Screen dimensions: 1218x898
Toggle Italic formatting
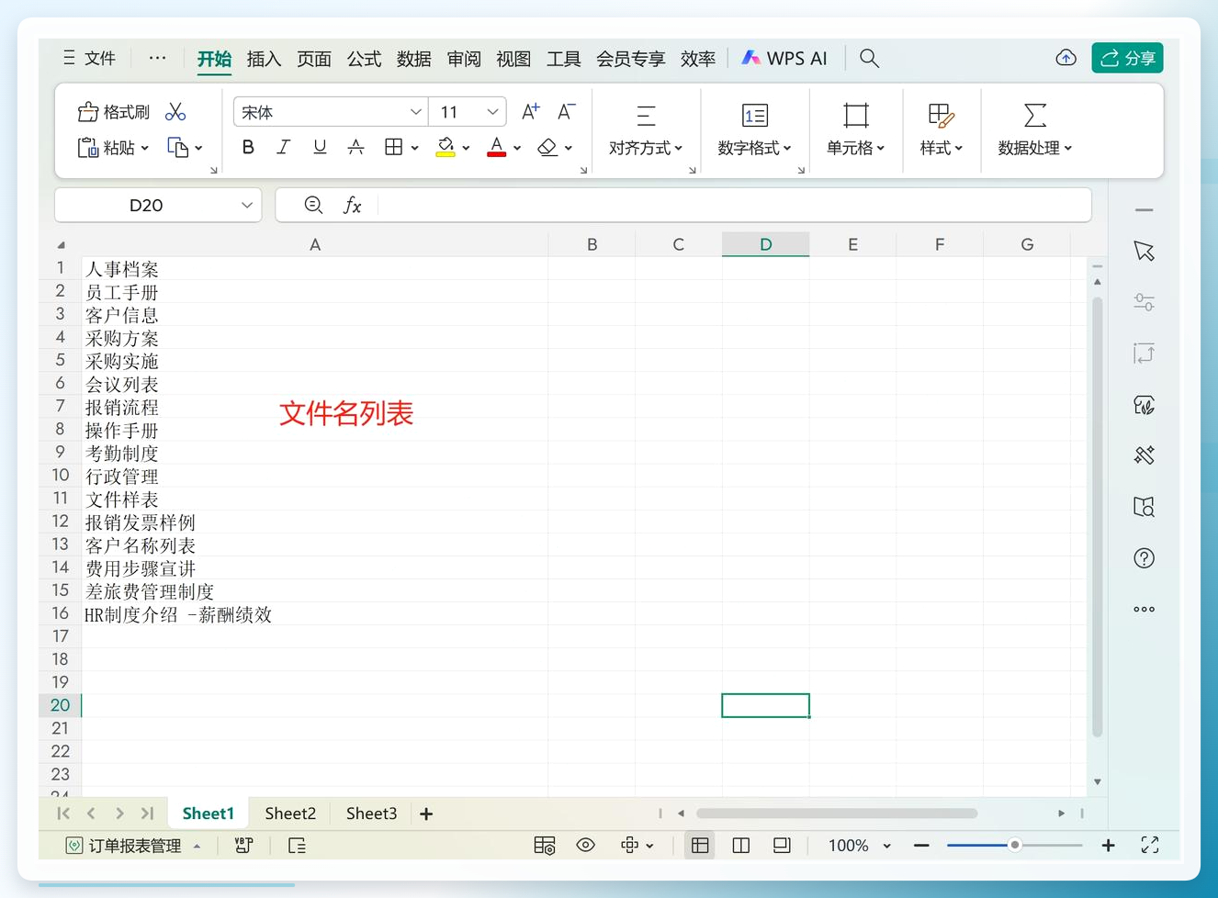tap(284, 147)
